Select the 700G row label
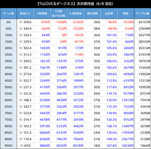Viewport: 151px width, 149px height. coord(8,113)
